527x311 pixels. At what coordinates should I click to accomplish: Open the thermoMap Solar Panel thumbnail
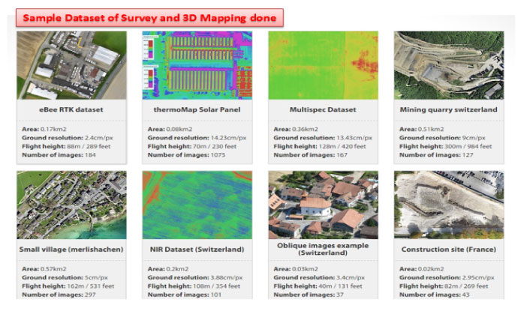pos(197,65)
